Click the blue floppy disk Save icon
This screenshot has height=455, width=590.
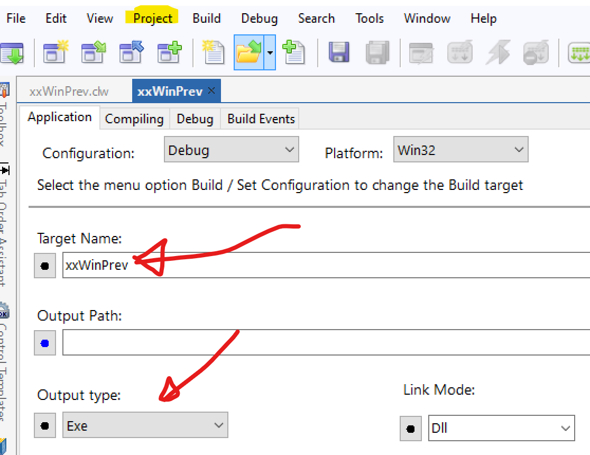[x=339, y=52]
